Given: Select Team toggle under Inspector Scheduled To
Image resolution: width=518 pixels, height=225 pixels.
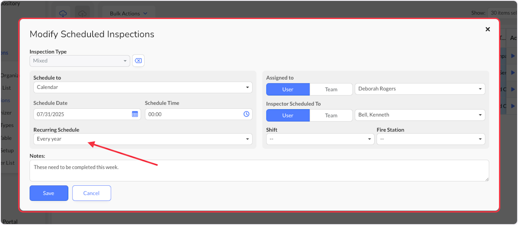Looking at the screenshot, I should pyautogui.click(x=331, y=115).
